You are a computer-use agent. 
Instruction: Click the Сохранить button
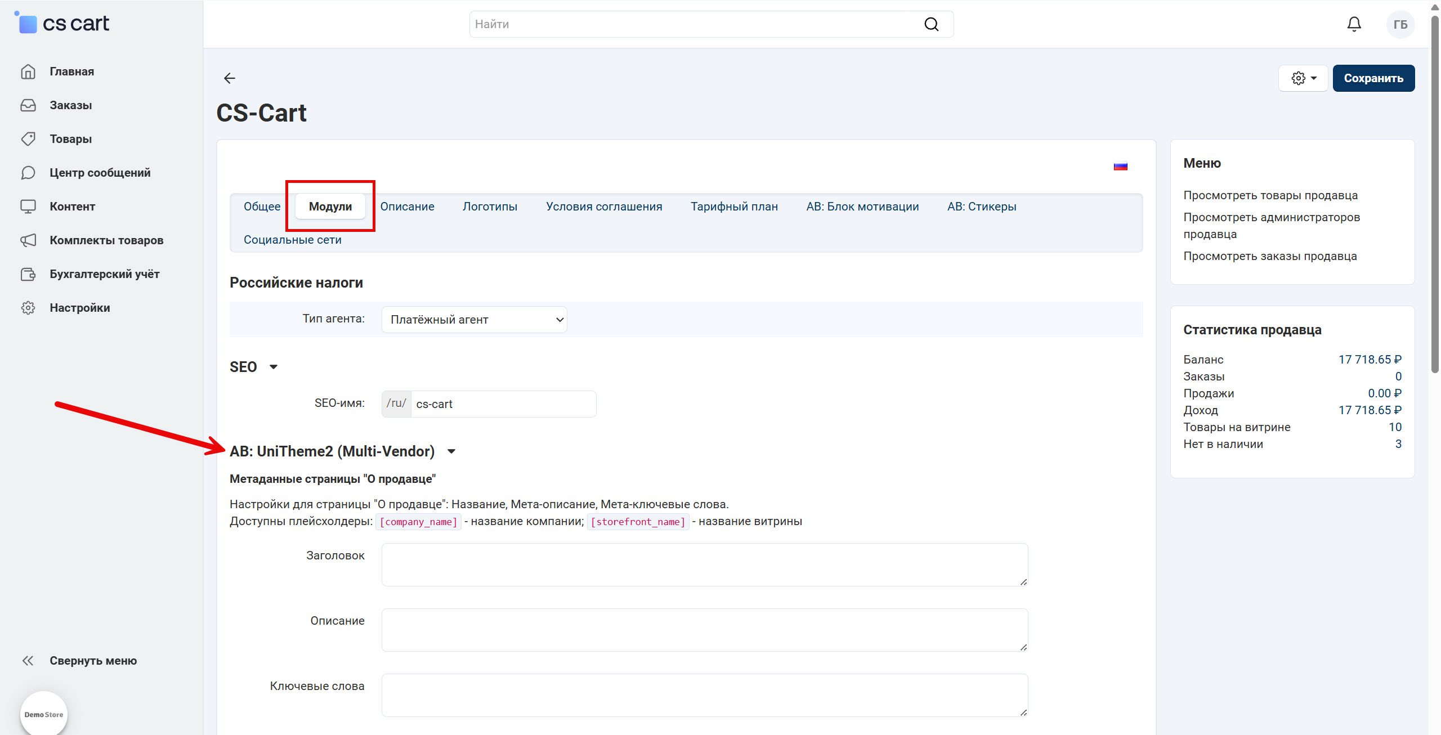point(1373,78)
